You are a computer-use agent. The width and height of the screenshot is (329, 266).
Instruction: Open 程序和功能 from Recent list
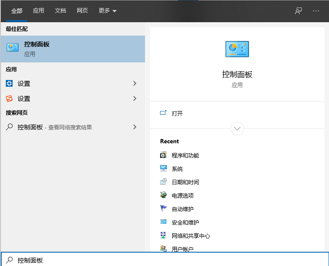pos(185,155)
